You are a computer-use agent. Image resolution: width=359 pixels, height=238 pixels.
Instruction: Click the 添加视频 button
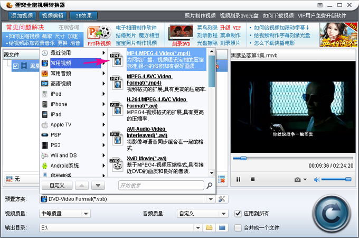22,15
